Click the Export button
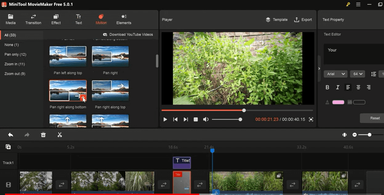This screenshot has height=195, width=384. (303, 20)
